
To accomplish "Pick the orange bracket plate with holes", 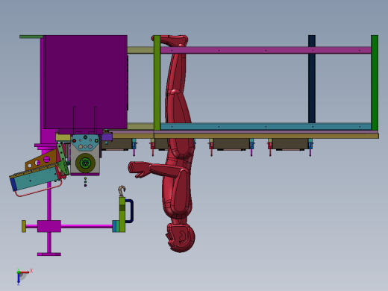I will tap(40, 160).
